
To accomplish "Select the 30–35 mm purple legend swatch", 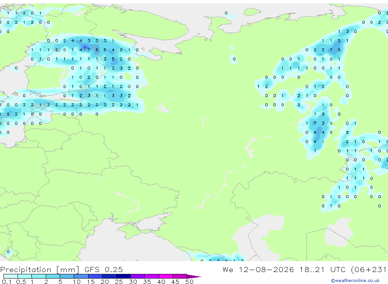I will tap(138, 276).
